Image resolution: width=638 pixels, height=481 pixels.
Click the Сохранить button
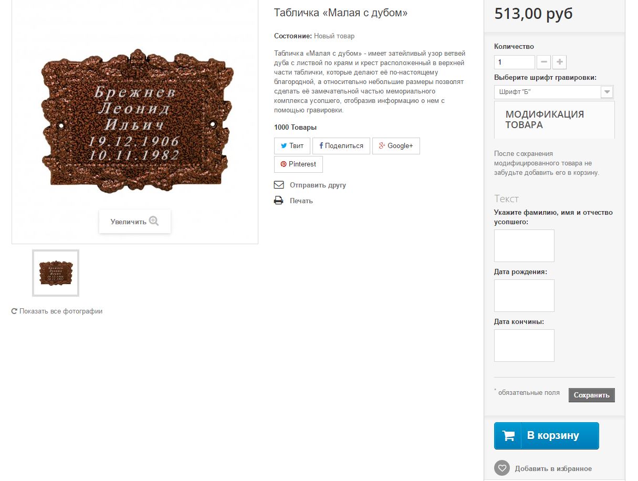pyautogui.click(x=592, y=395)
